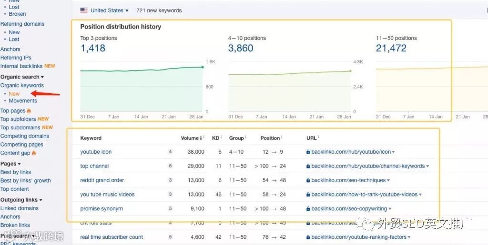The width and height of the screenshot is (488, 245).
Task: Click the United States flag icon
Action: coord(84,10)
